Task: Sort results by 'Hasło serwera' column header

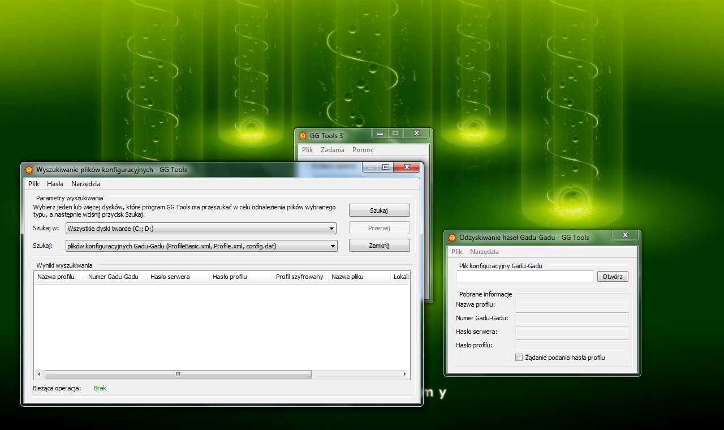Action: (x=178, y=277)
